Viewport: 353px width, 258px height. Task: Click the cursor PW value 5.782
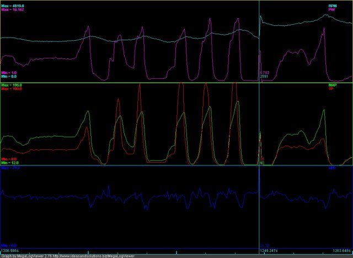point(264,73)
